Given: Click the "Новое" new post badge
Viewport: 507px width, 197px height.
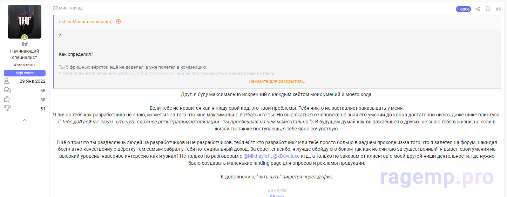Looking at the screenshot, I should coord(463,9).
